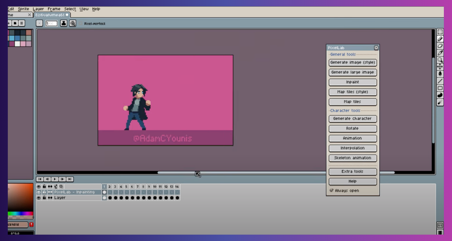The width and height of the screenshot is (452, 241).
Task: Select the Contour blob tool
Action: coord(440,95)
